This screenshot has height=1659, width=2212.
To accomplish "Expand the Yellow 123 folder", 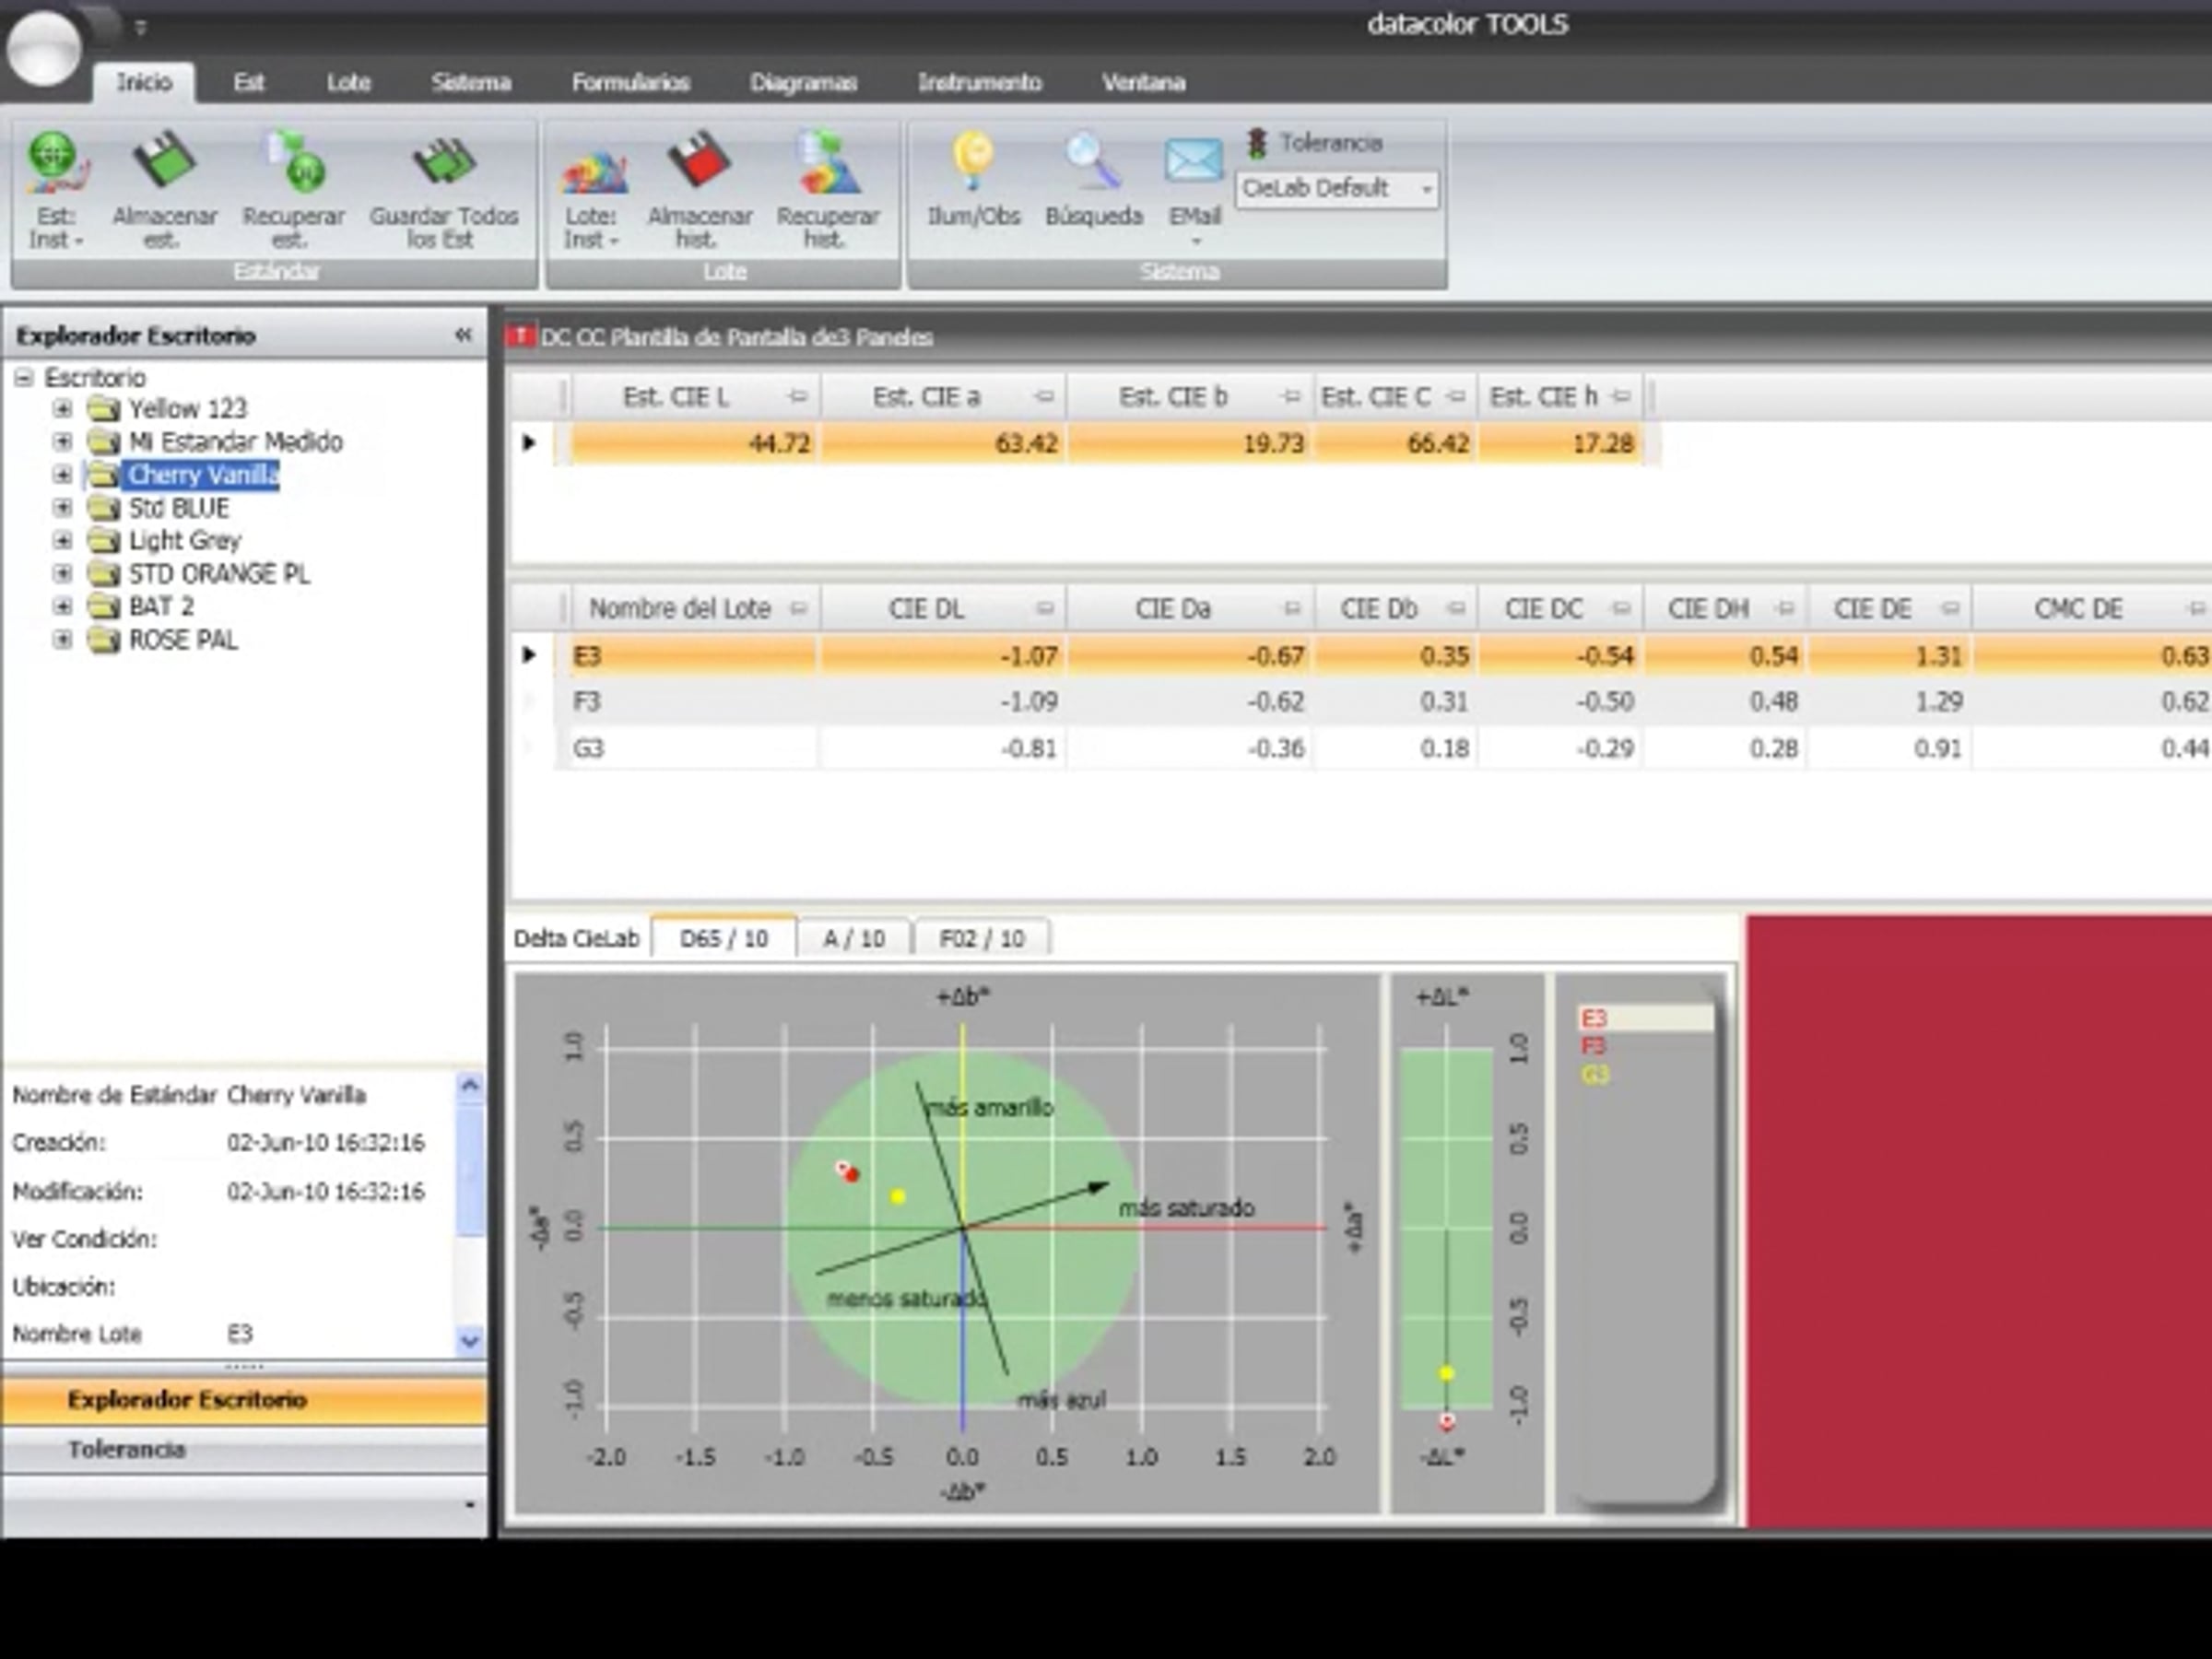I will click(x=62, y=409).
